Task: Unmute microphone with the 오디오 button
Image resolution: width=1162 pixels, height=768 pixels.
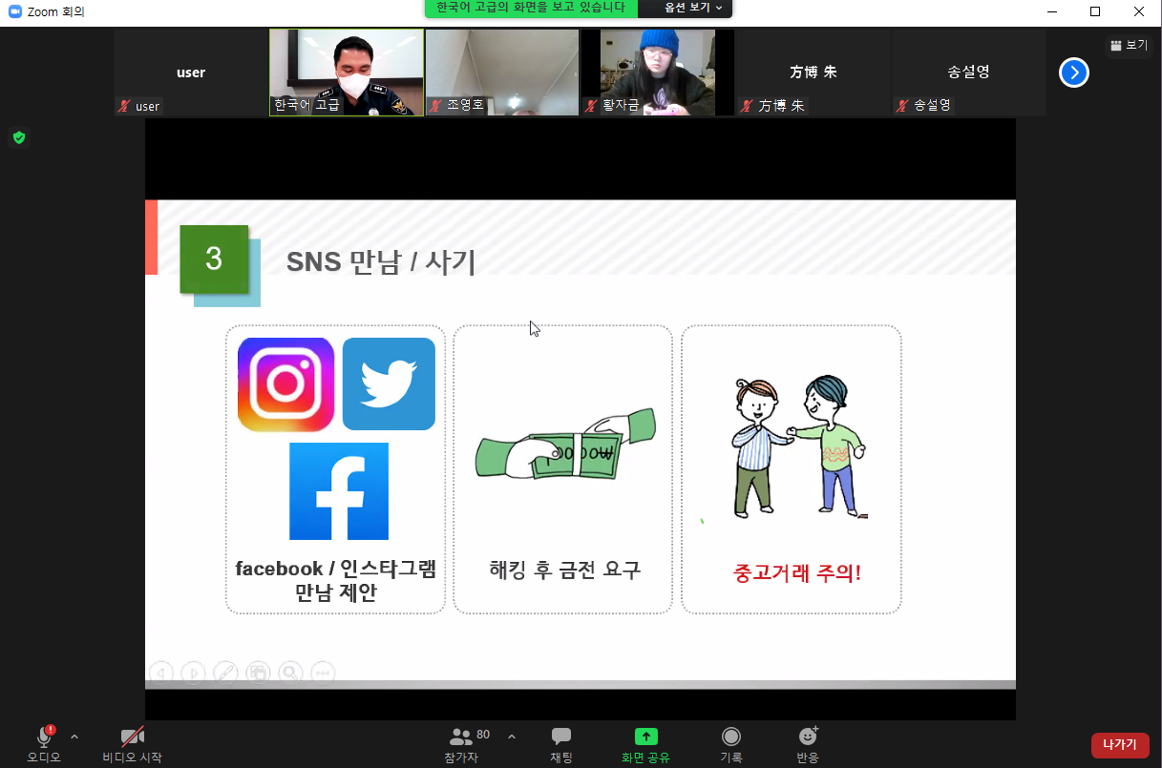Action: coord(44,737)
